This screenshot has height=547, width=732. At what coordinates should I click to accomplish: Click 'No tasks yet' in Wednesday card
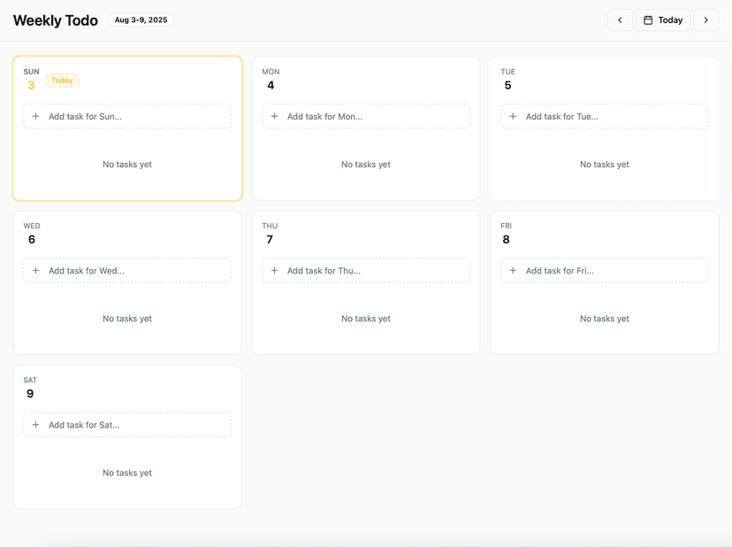(x=127, y=319)
